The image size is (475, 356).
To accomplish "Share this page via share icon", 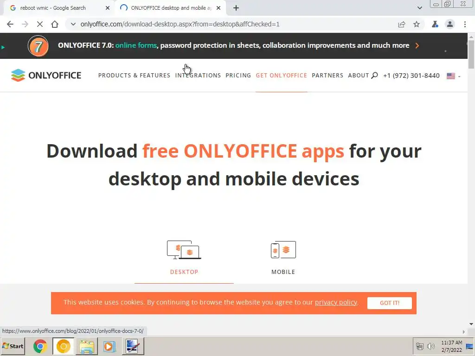I will pos(402,24).
